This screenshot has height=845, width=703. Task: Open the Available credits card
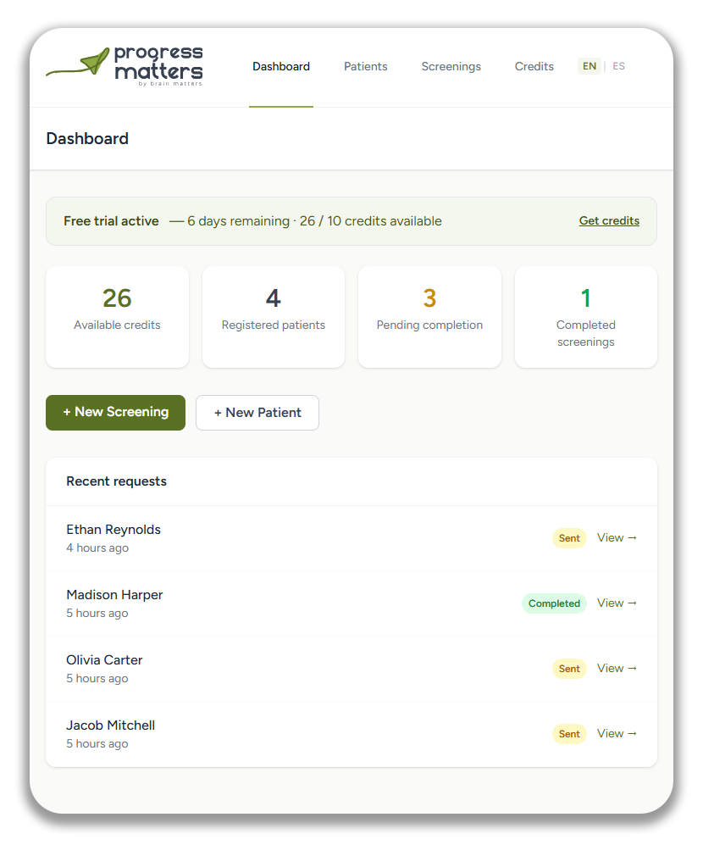pyautogui.click(x=117, y=316)
